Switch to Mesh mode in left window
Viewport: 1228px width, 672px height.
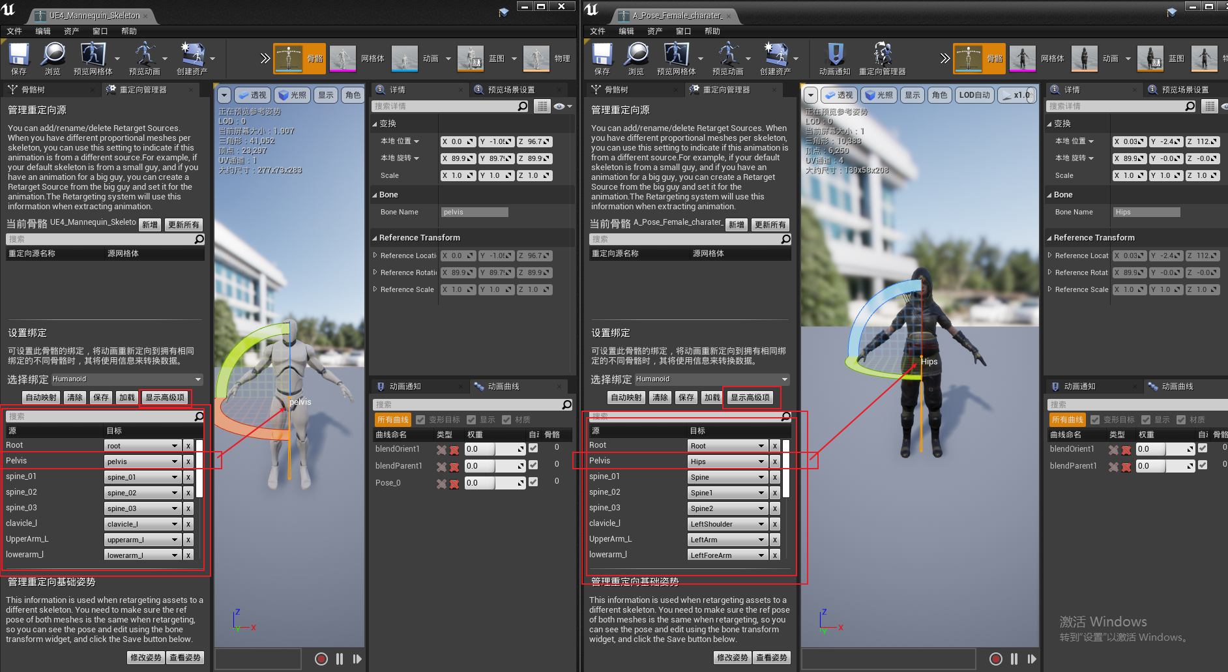[343, 59]
